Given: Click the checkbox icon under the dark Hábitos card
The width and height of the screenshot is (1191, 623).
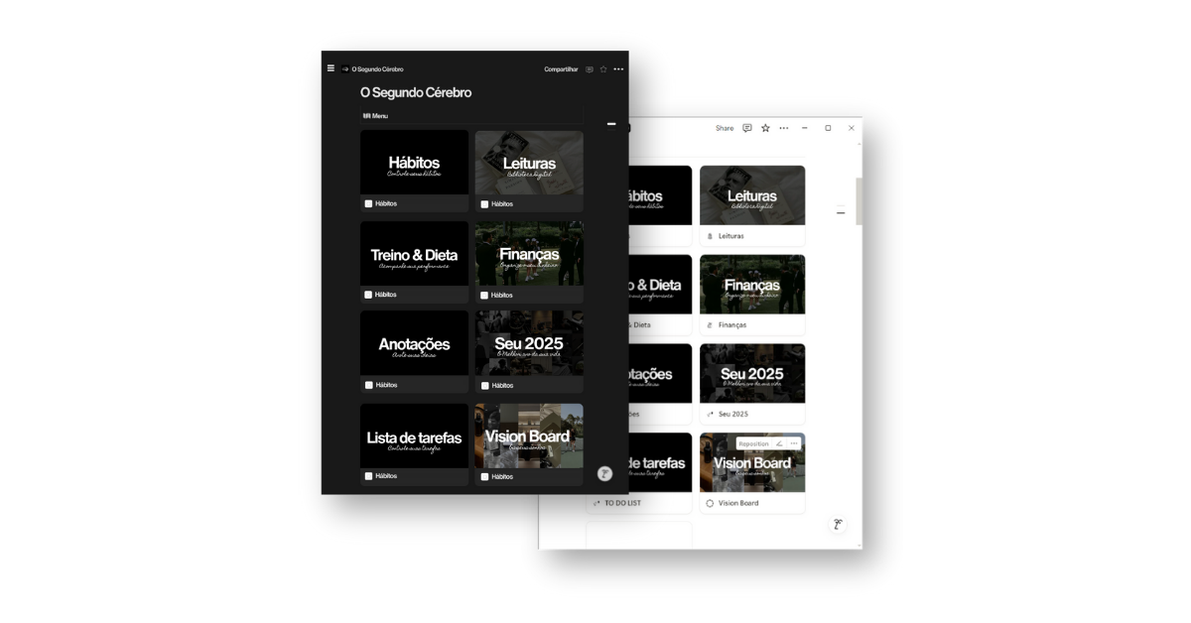Looking at the screenshot, I should (x=368, y=203).
